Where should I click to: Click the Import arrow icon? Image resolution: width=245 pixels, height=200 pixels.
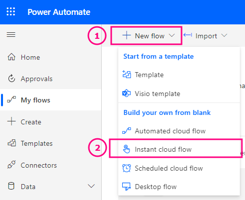[x=188, y=35]
